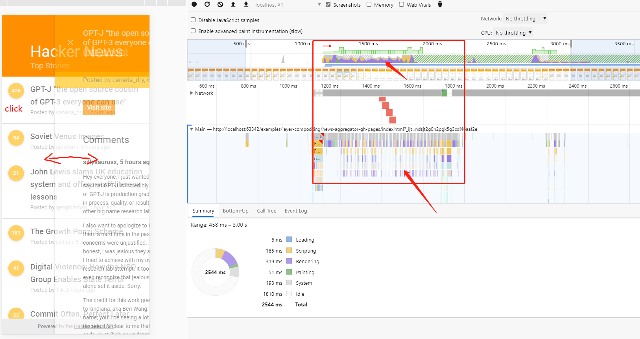Click the Painting color swatch in summary
Screen dimensions: 640x339
(289, 272)
